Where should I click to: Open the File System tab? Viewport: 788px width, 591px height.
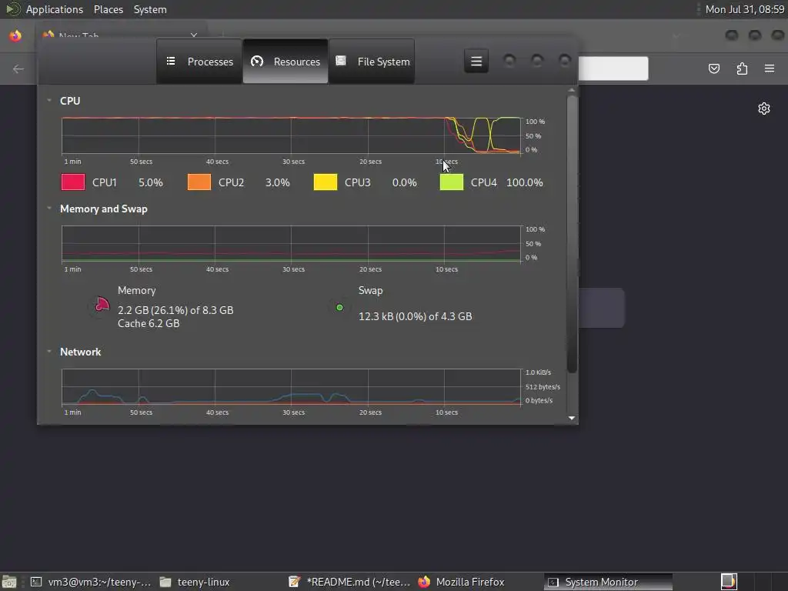372,62
